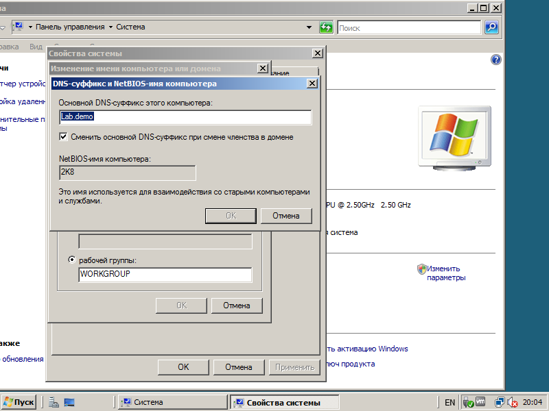Click Show Desktop quick launch icon
This screenshot has height=411, width=549.
(69, 402)
